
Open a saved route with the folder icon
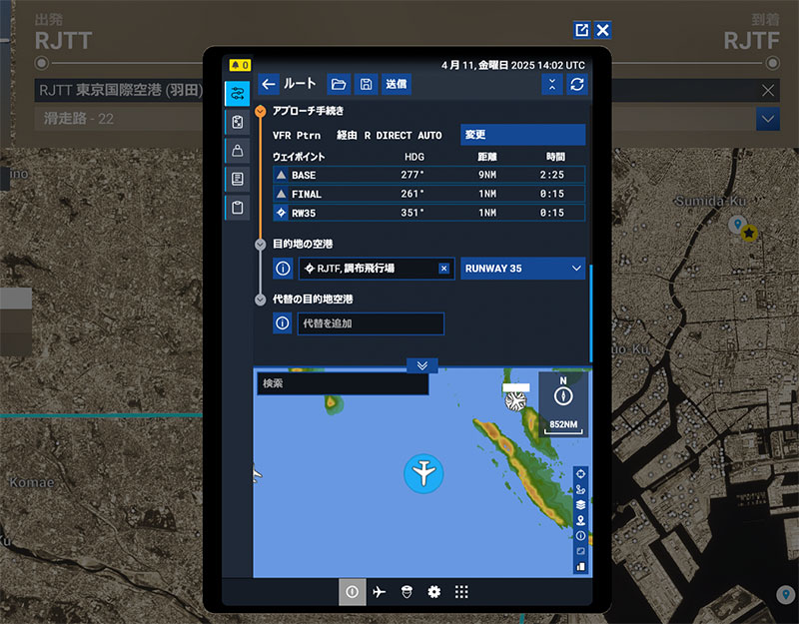coord(339,84)
